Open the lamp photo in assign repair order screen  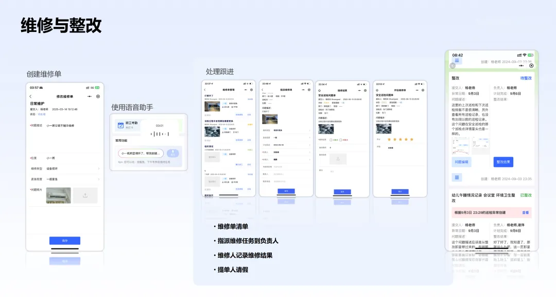[x=269, y=119]
